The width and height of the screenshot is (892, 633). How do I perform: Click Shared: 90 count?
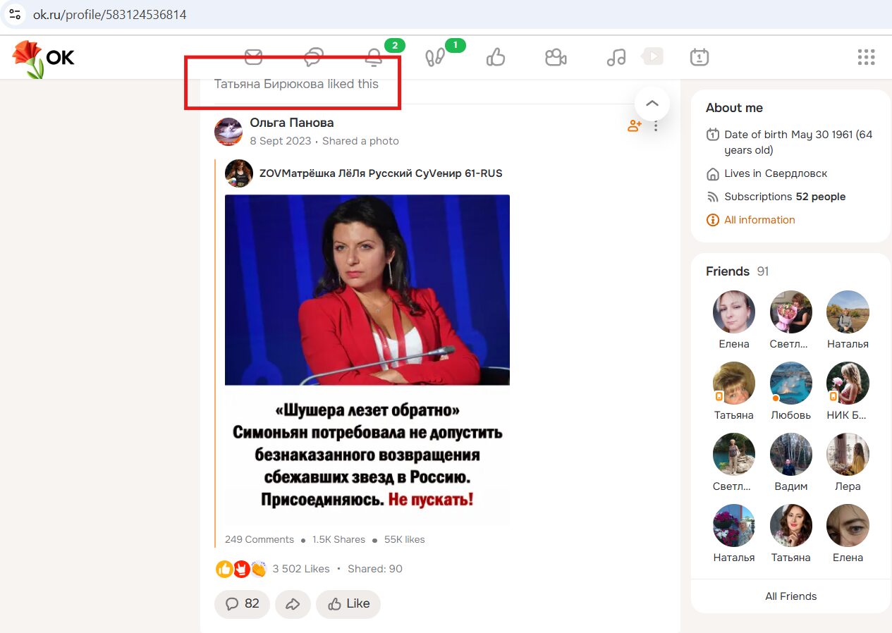375,569
